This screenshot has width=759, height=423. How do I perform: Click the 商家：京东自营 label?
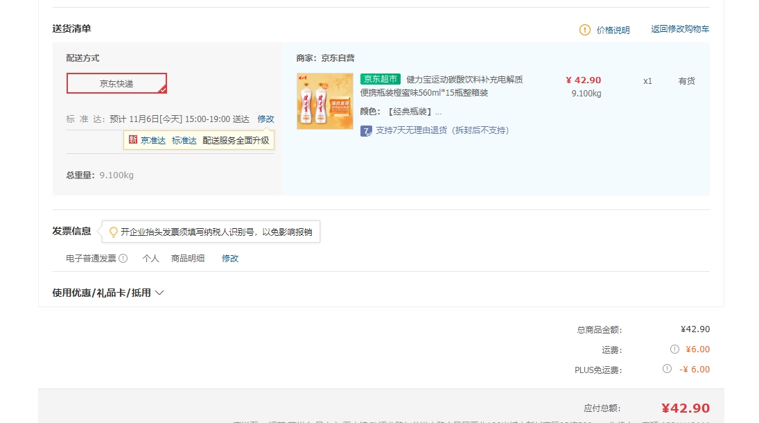(325, 58)
